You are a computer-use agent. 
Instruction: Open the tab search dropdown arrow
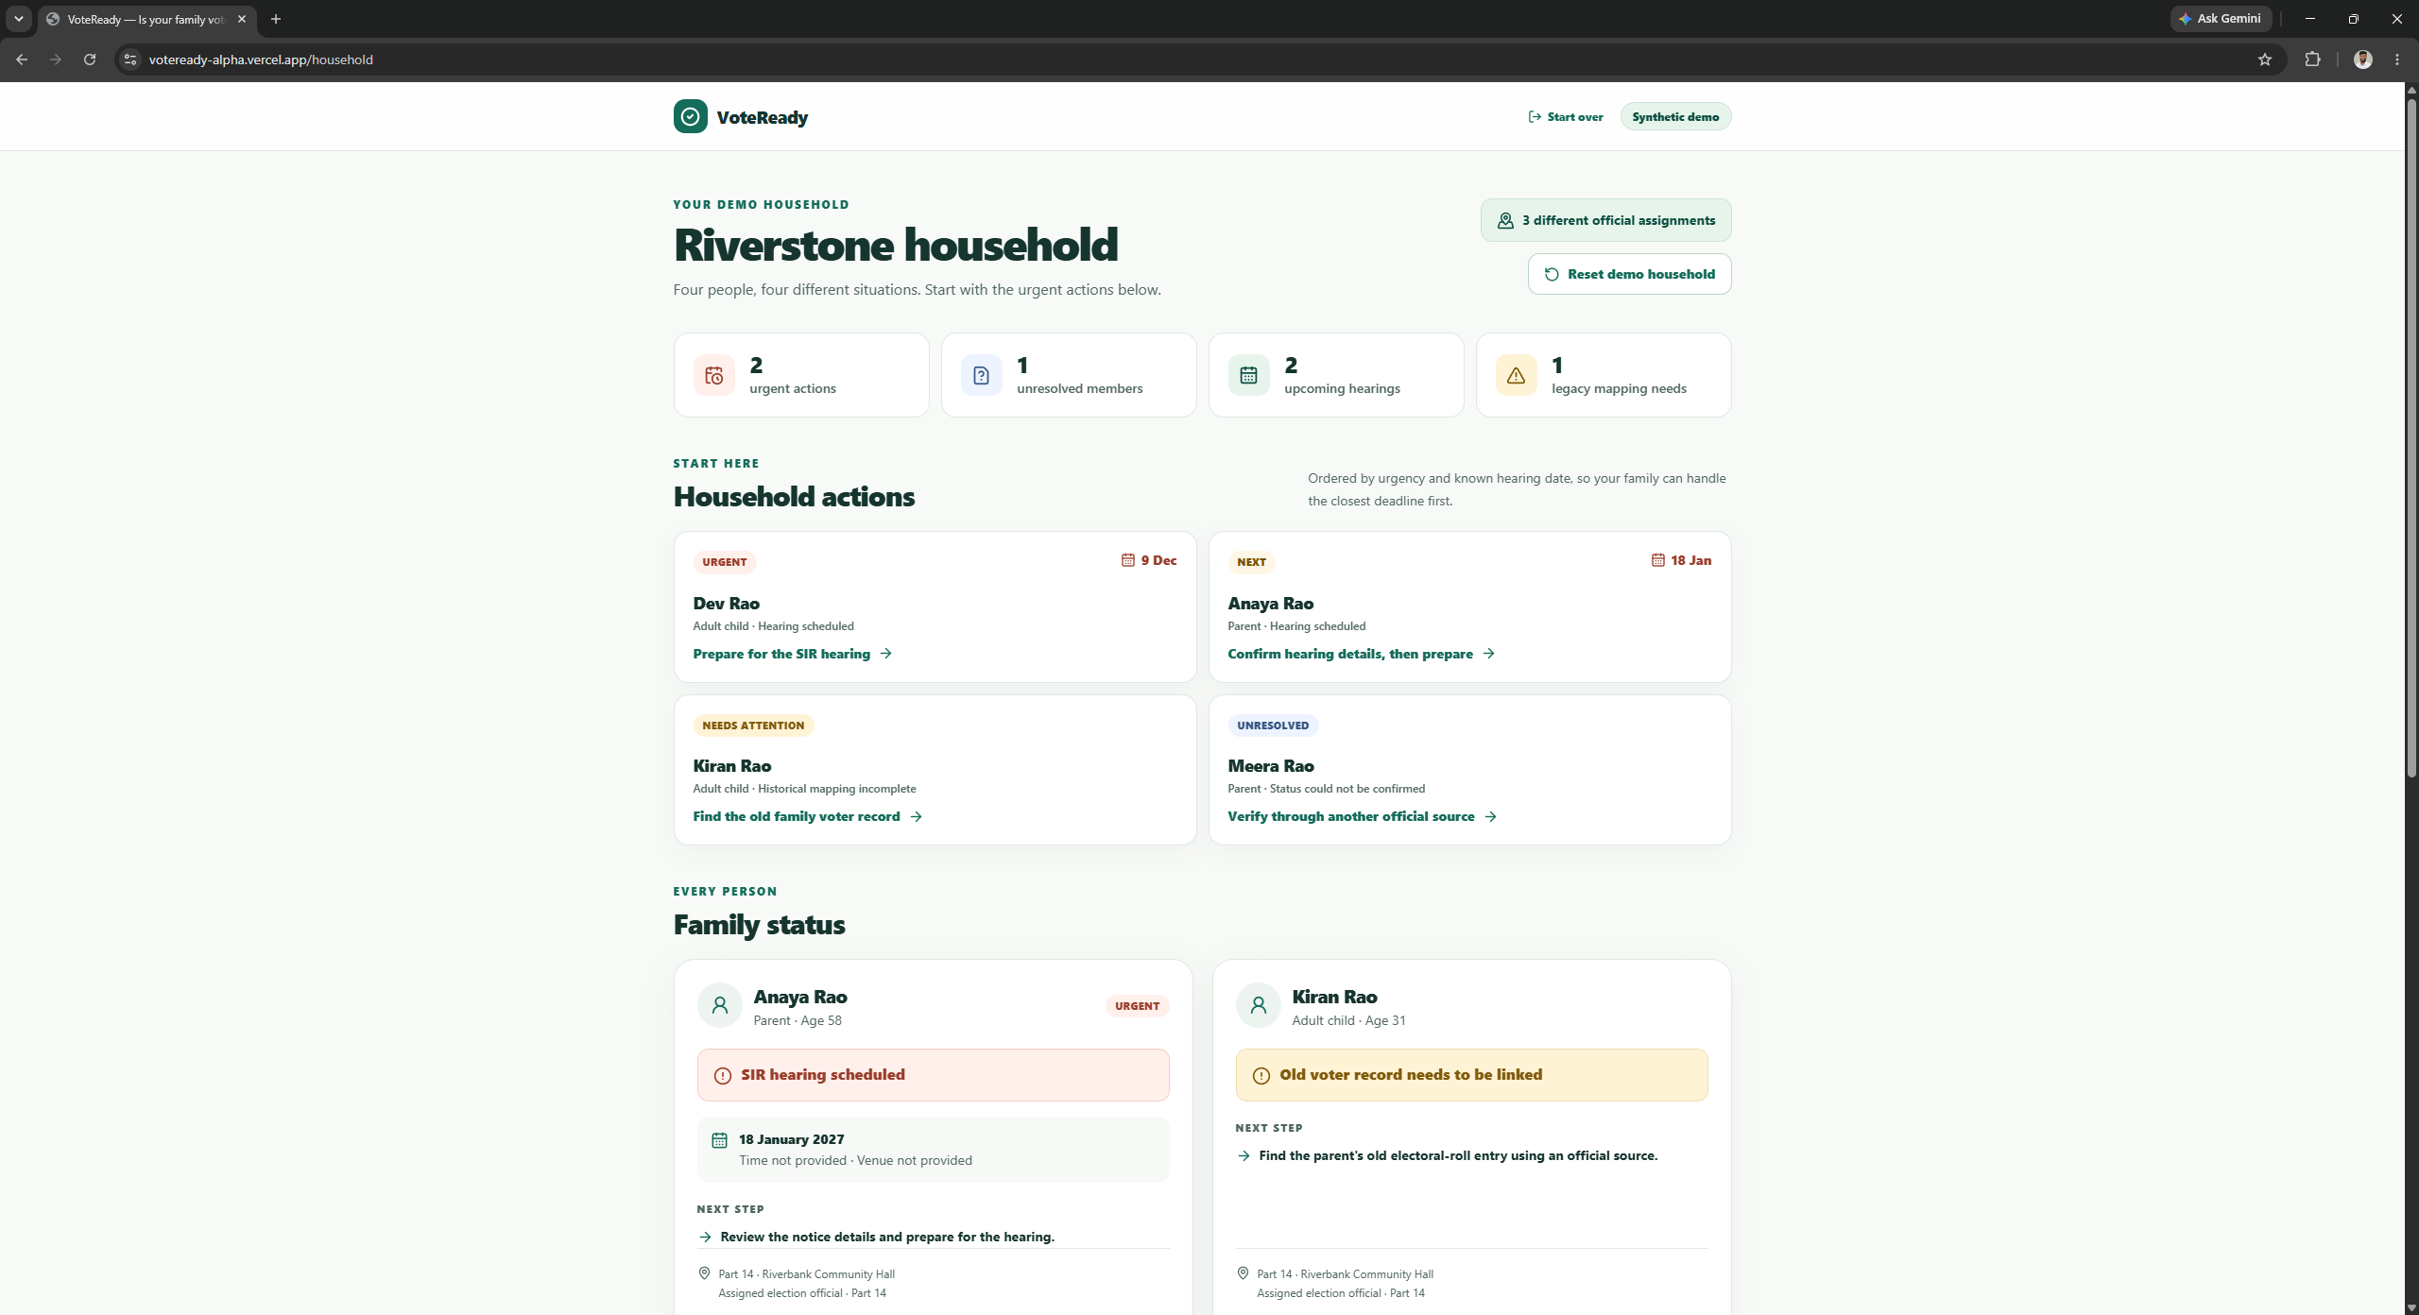(19, 19)
